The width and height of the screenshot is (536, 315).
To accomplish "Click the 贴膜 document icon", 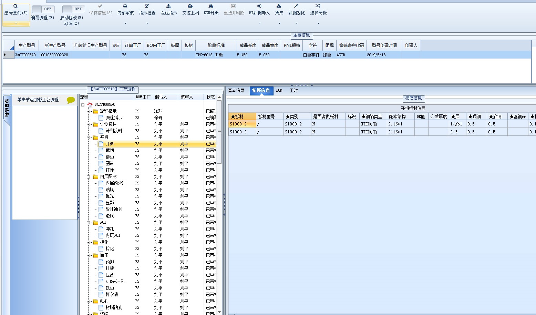I will [x=101, y=190].
